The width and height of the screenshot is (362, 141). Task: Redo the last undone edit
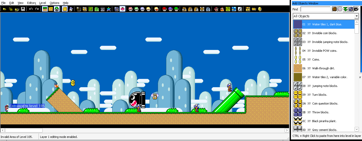pos(37,9)
